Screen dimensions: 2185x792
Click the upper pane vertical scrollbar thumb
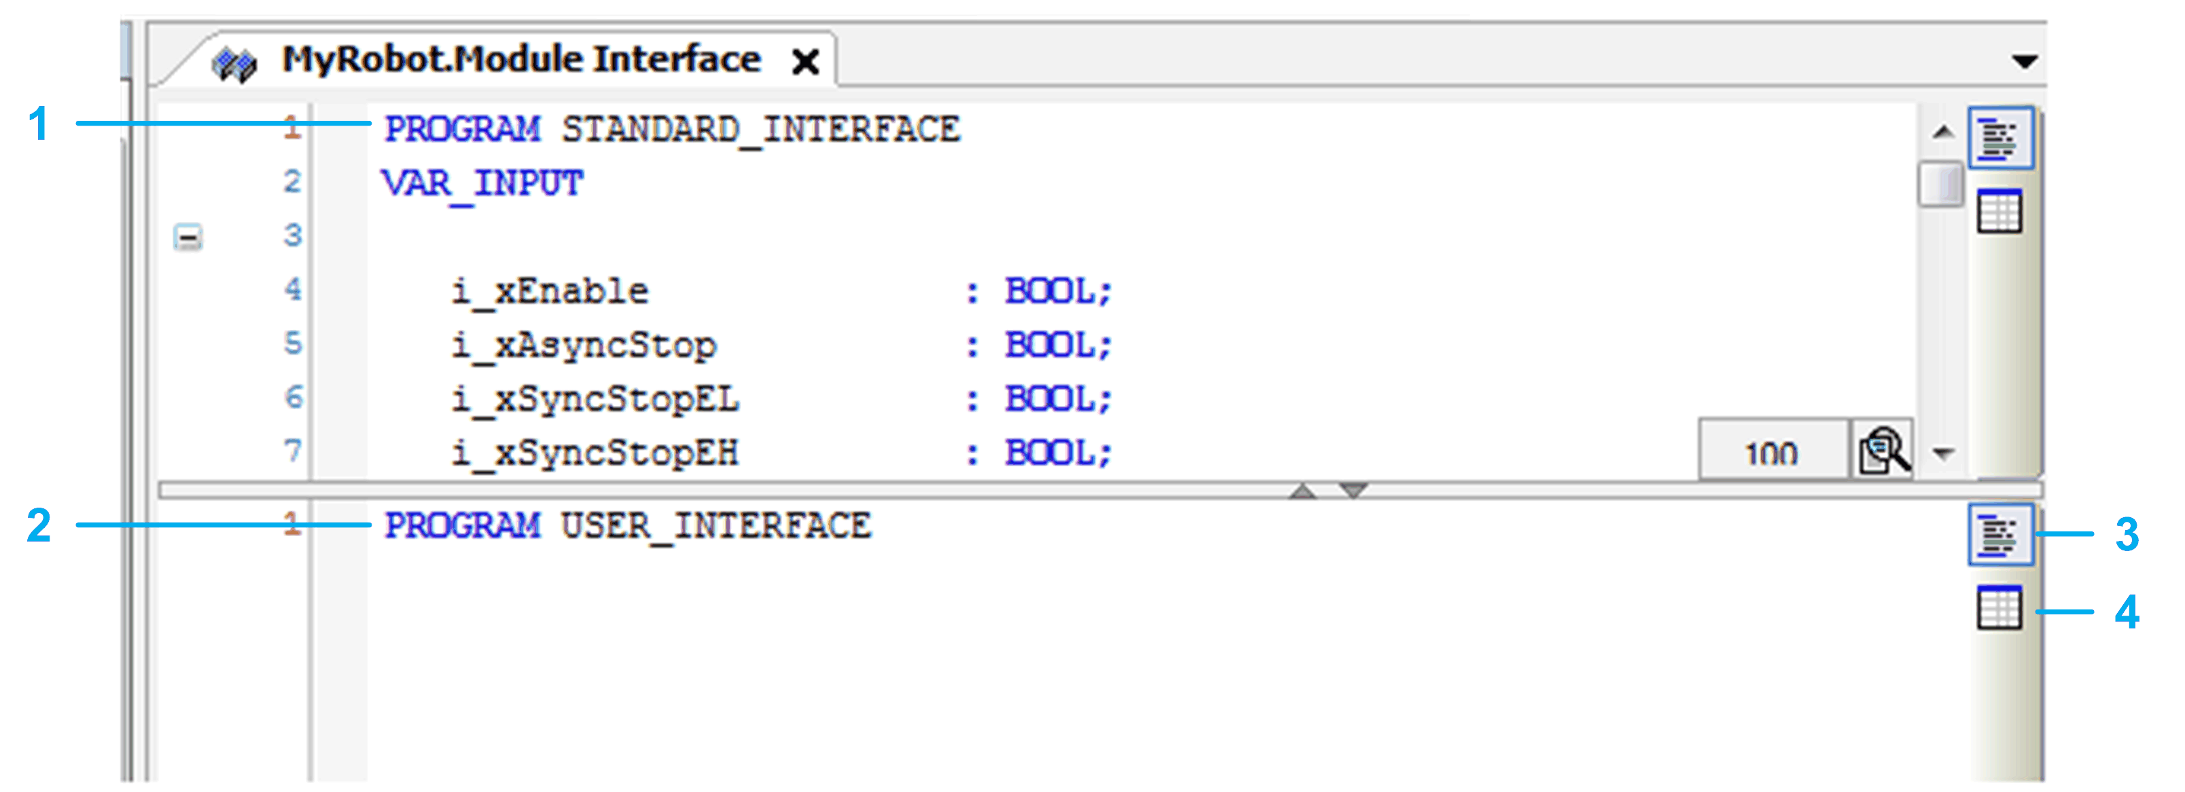(1940, 184)
